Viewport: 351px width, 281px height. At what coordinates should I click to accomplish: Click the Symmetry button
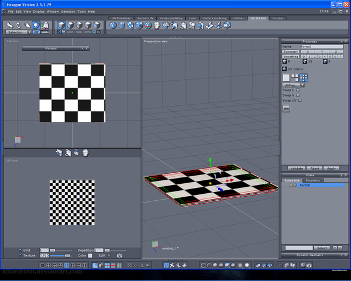[291, 52]
